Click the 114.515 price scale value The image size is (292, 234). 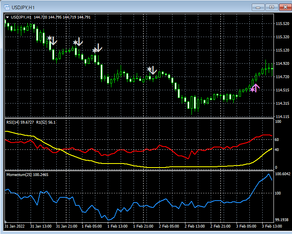tap(282, 90)
